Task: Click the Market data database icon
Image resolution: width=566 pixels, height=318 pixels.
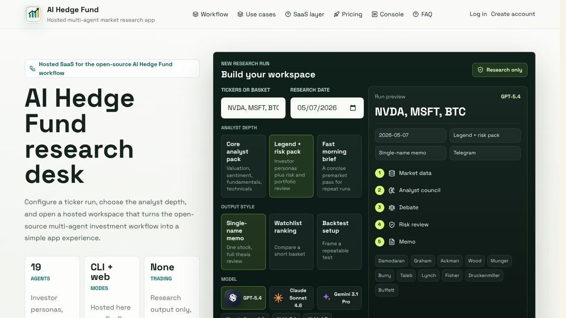Action: click(392, 173)
